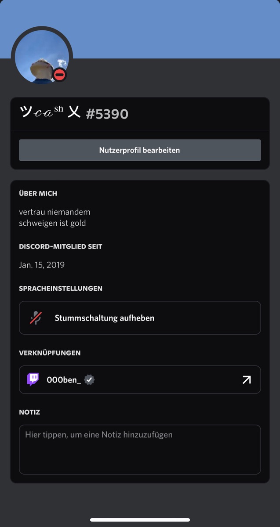Screen dimensions: 280x527
Task: Tap the VERKNÜPFUNGEN section heading
Action: (50, 353)
